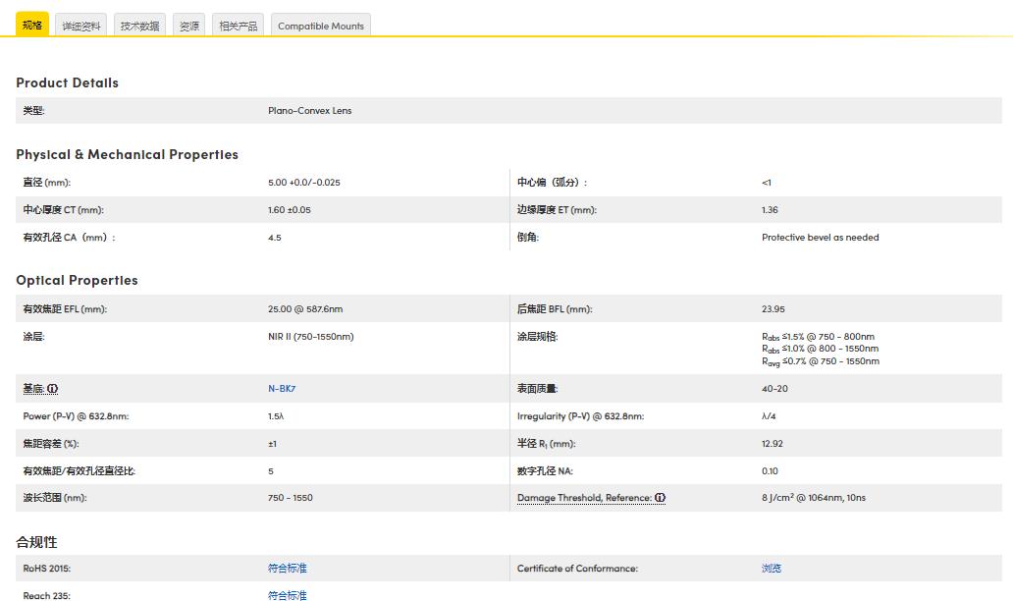Click the Damage Threshold, Reference label

(584, 498)
